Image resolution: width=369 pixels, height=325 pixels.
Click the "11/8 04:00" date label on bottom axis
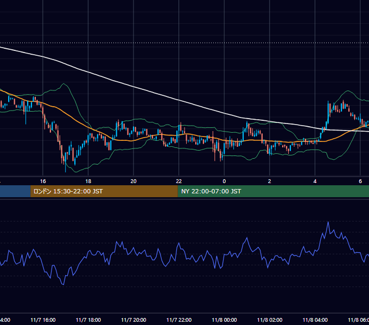tap(315, 320)
